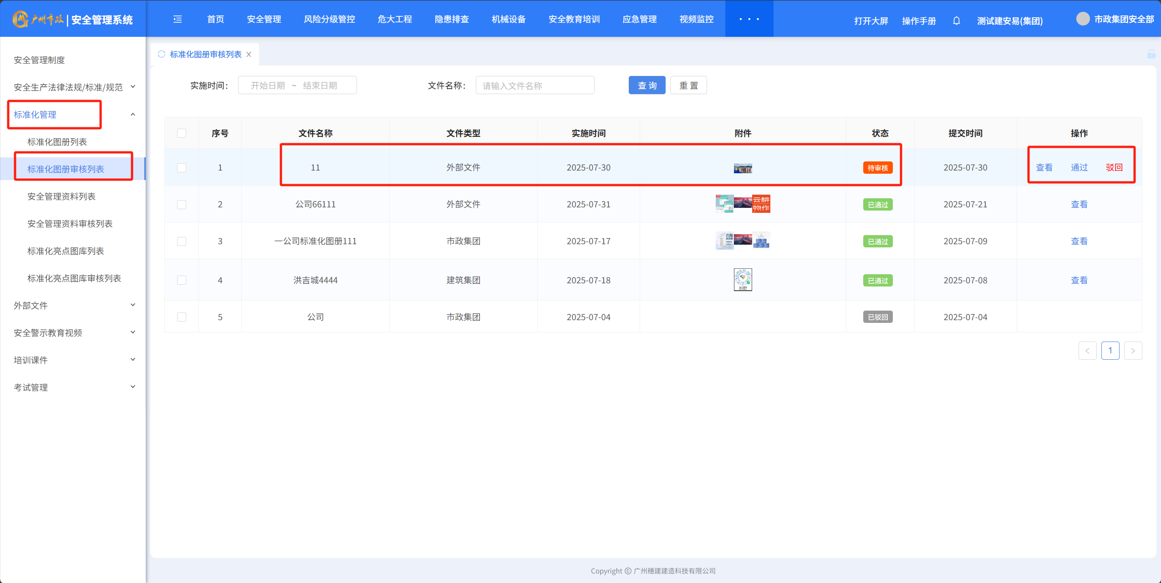Close the 标准化图册审核列表 tab
1161x583 pixels.
point(249,55)
